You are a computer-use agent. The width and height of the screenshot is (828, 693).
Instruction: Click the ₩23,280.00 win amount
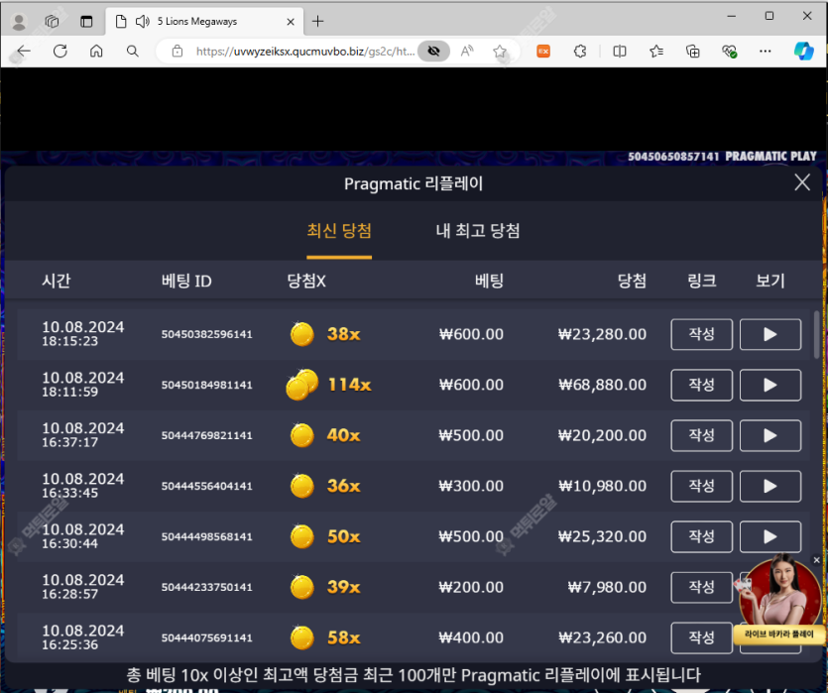point(603,334)
